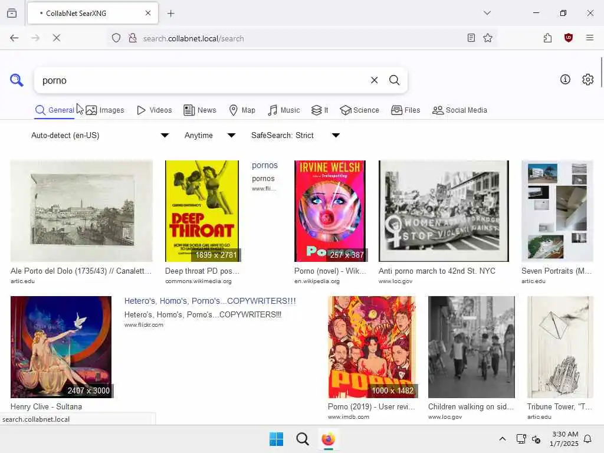The width and height of the screenshot is (604, 453).
Task: Open the network status tray icon
Action: pyautogui.click(x=521, y=439)
